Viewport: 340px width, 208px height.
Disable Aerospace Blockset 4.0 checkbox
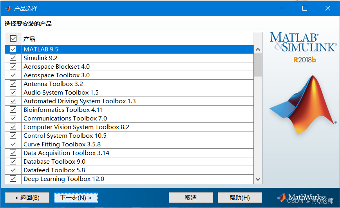coord(13,67)
